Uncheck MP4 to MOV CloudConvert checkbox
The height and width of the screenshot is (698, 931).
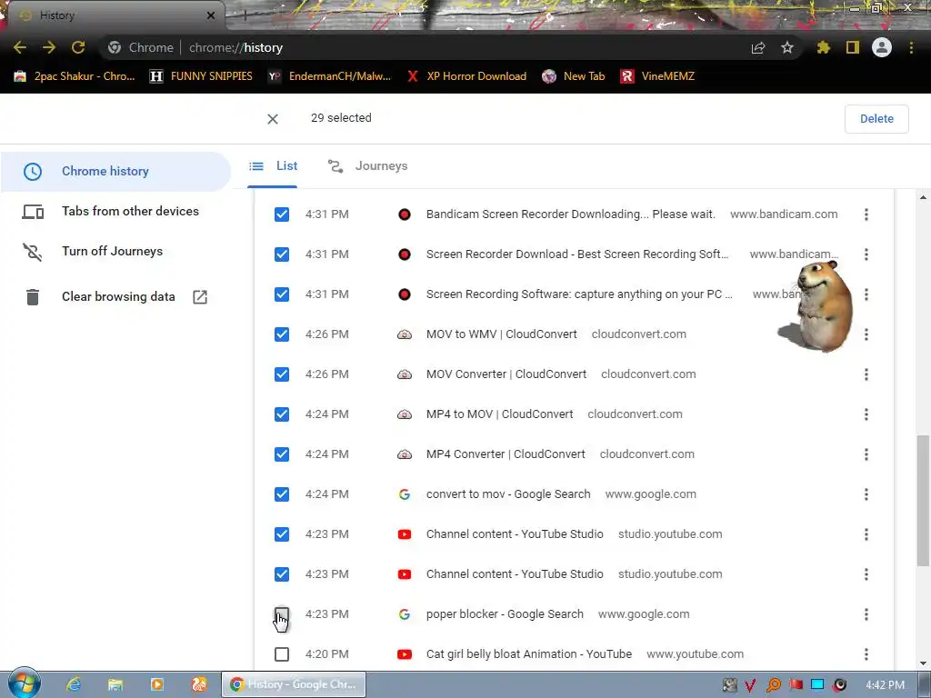pos(282,414)
